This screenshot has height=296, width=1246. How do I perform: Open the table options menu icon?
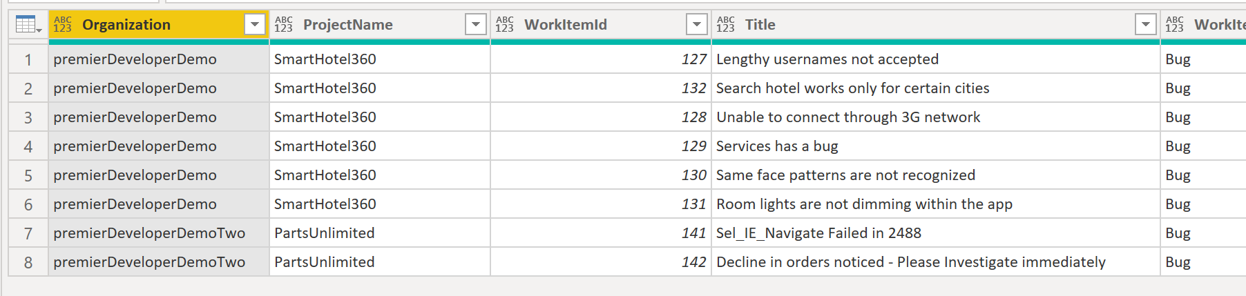[x=28, y=25]
